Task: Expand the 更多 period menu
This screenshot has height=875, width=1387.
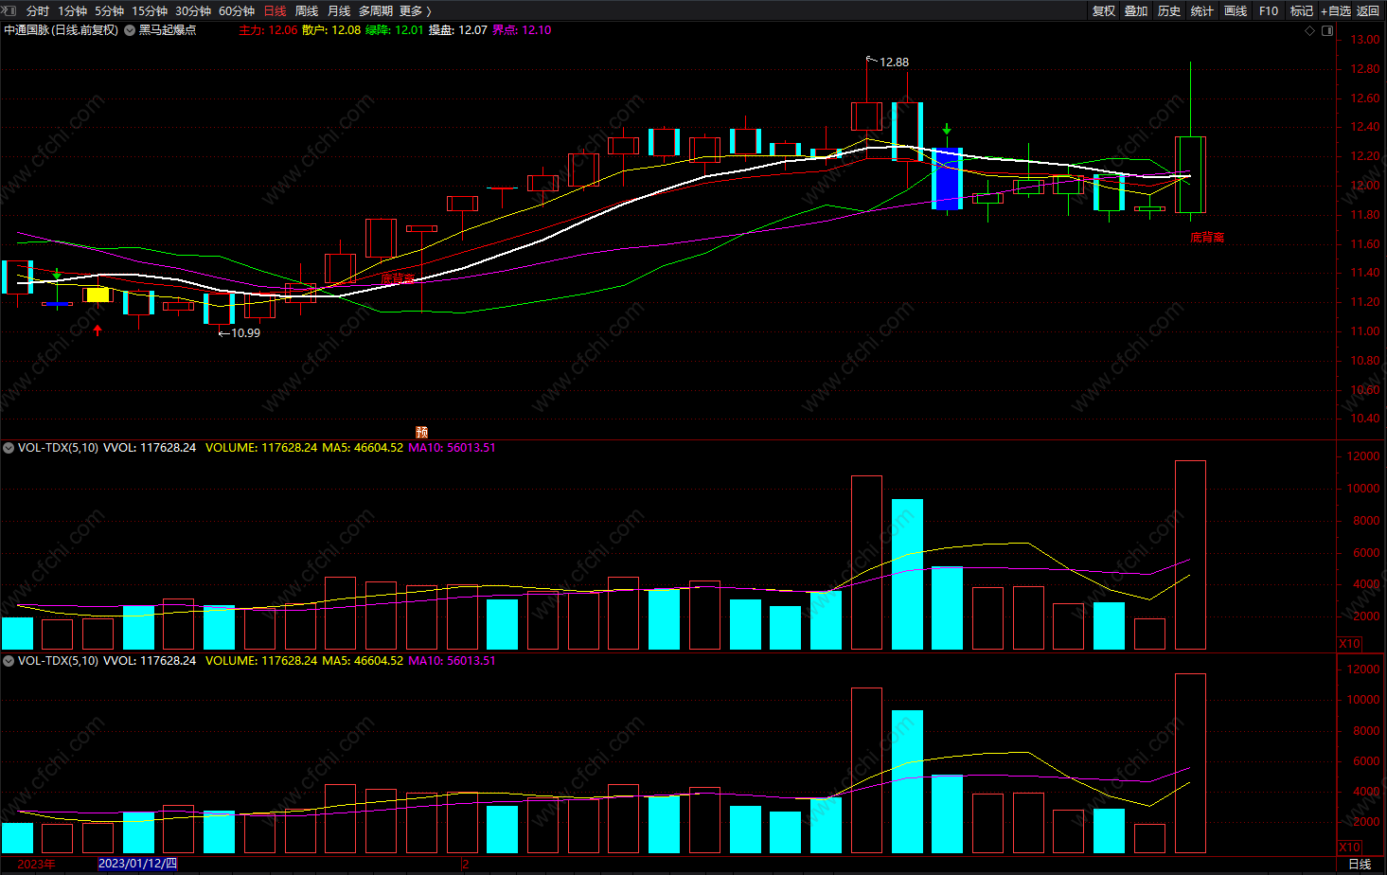Action: click(x=416, y=10)
